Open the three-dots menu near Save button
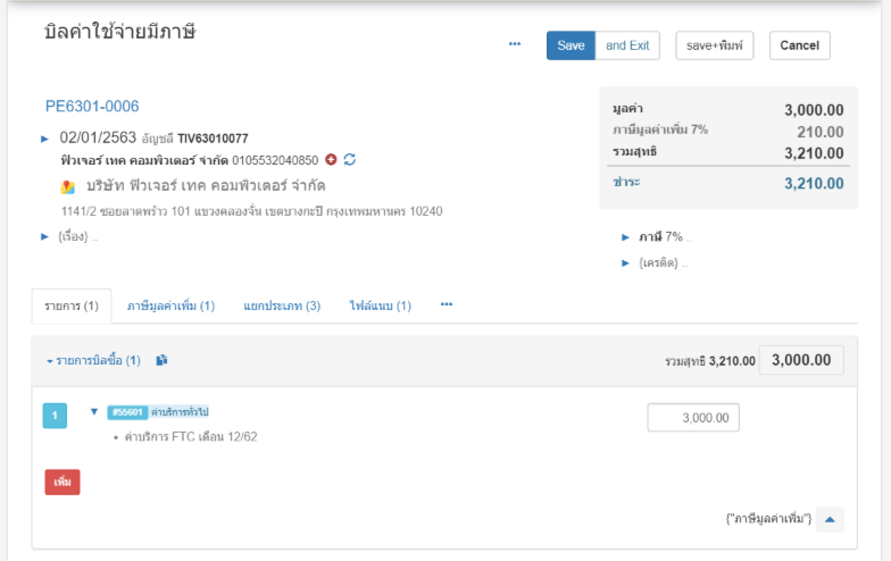 515,44
